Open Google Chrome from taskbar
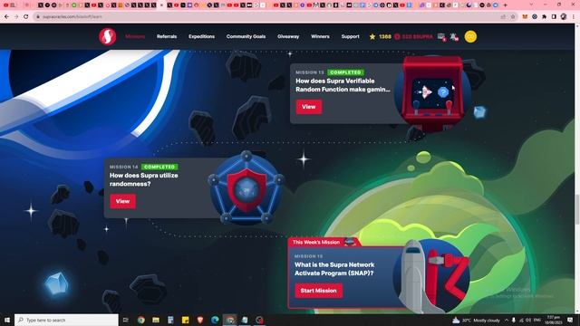 [141, 320]
